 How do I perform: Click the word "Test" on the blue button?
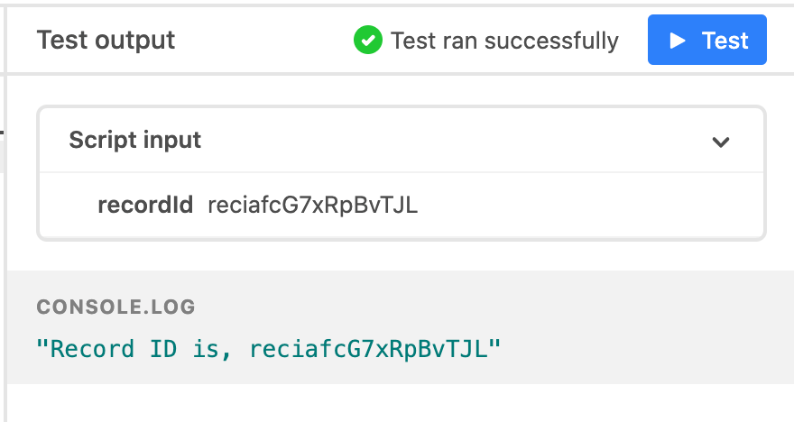click(725, 41)
